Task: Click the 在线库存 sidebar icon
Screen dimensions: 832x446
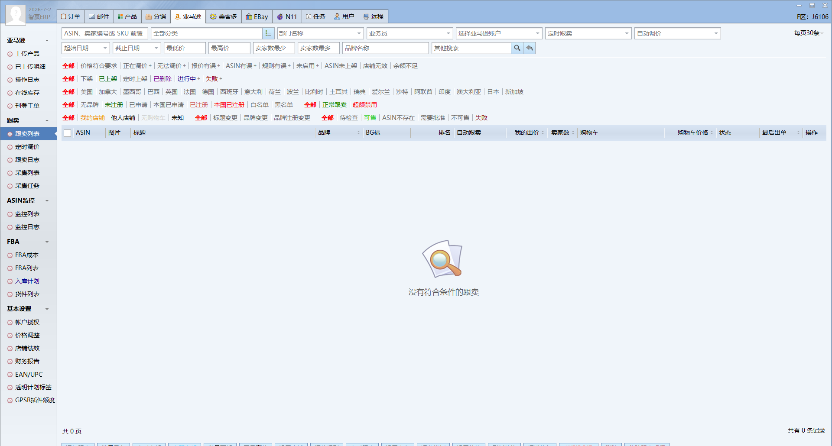Action: coord(10,93)
